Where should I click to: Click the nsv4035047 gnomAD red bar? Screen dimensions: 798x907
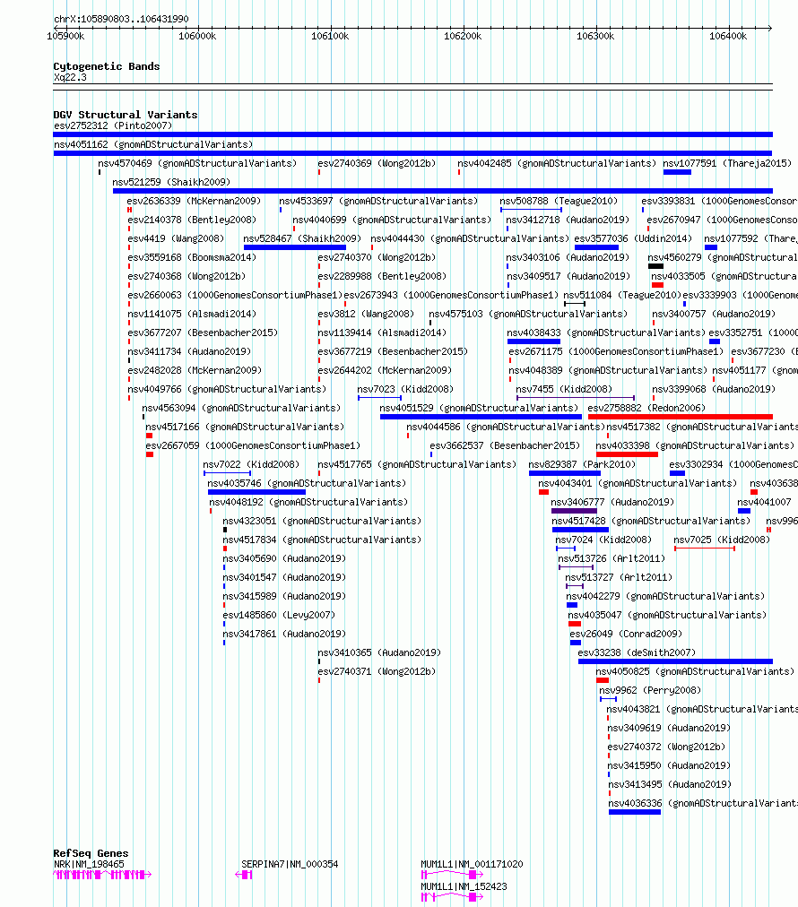pos(574,624)
